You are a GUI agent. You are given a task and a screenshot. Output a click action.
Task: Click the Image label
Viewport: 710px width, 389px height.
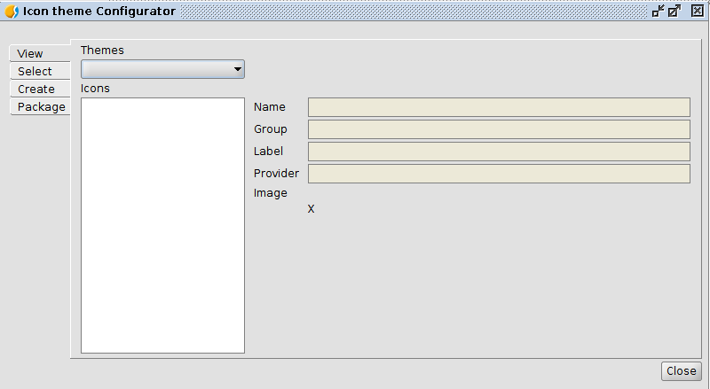pos(271,193)
